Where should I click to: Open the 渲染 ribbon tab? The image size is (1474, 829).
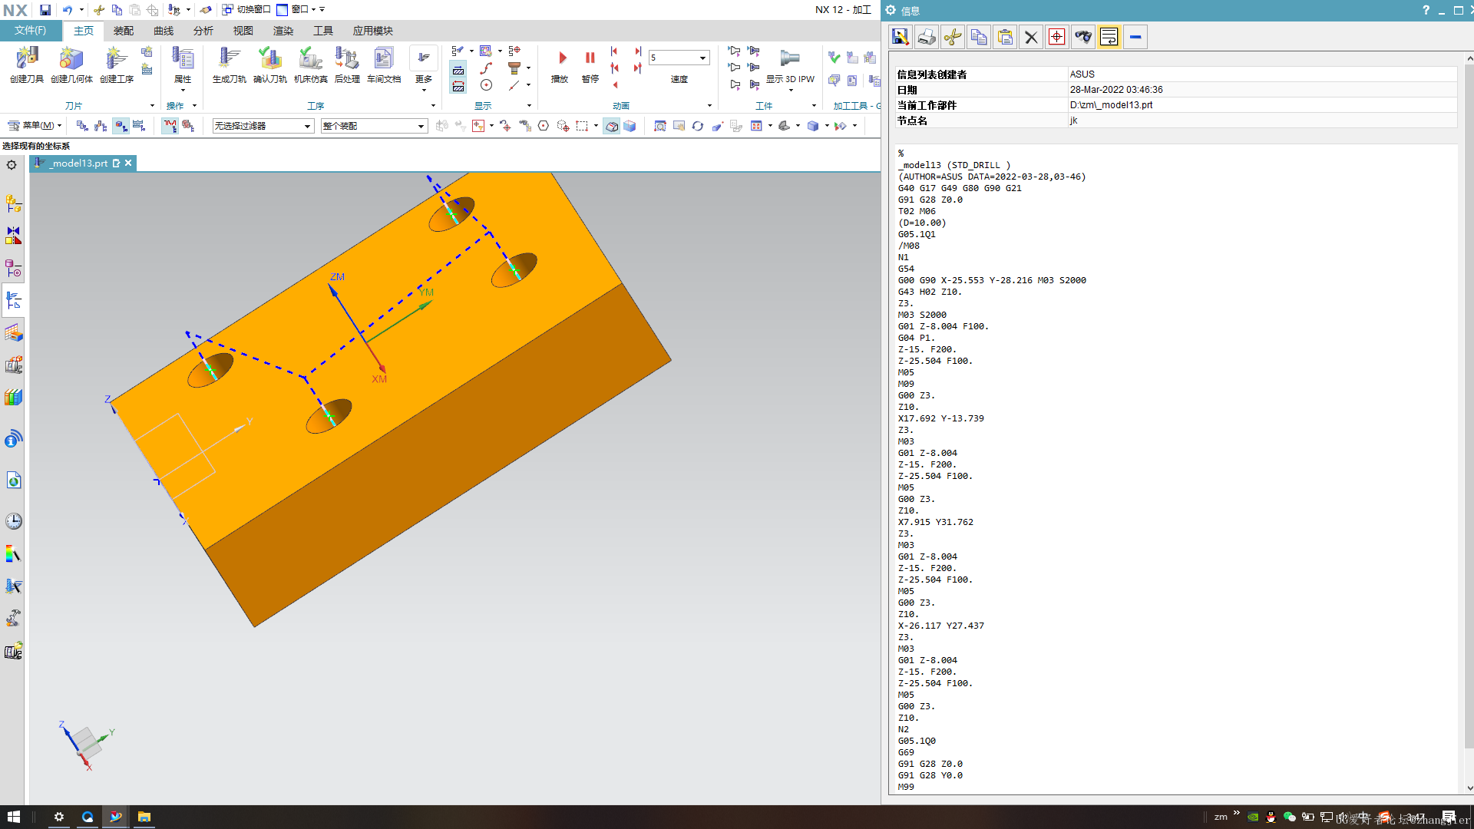pyautogui.click(x=283, y=31)
